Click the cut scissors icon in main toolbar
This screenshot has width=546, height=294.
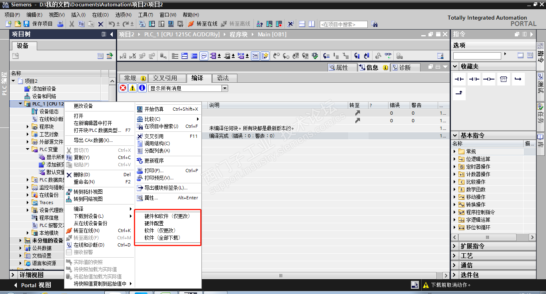tap(72, 24)
